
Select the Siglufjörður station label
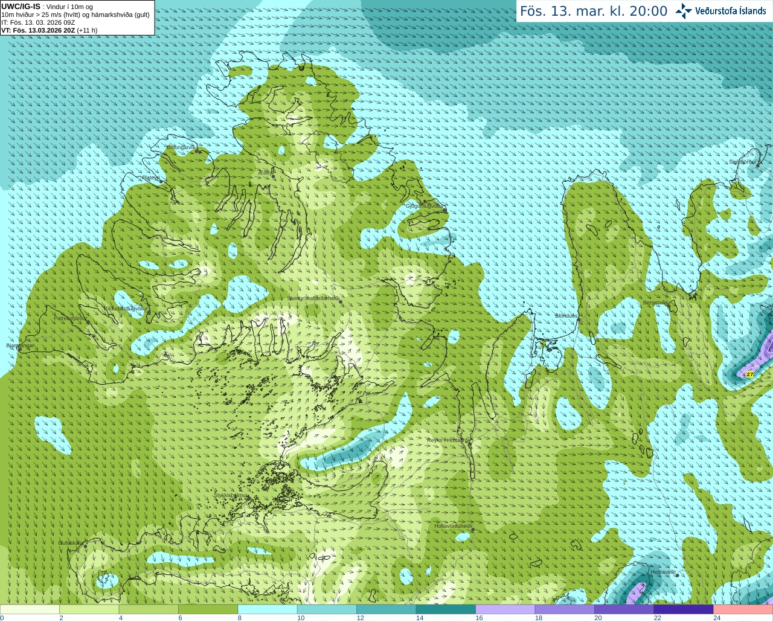(743, 162)
